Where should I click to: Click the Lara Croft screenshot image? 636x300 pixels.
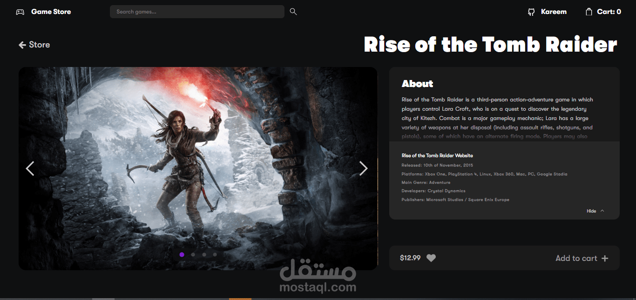198,168
